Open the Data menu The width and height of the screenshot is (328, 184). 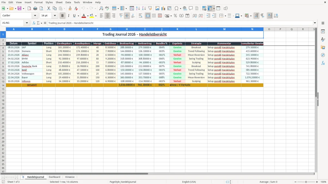[68, 2]
